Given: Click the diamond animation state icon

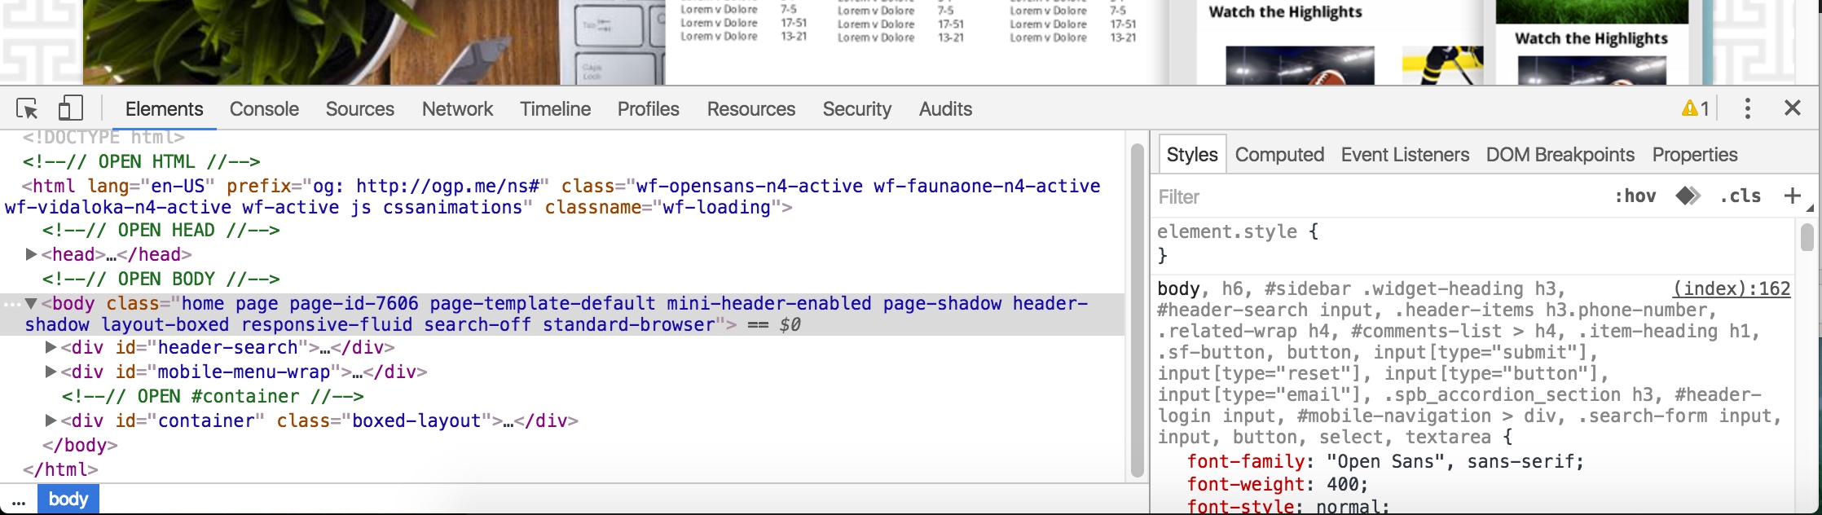Looking at the screenshot, I should point(1688,196).
